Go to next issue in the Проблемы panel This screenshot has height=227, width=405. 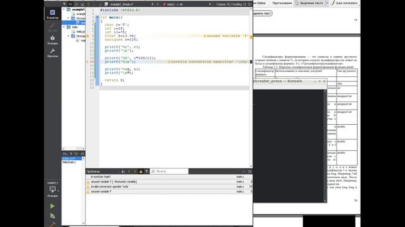coord(135,172)
